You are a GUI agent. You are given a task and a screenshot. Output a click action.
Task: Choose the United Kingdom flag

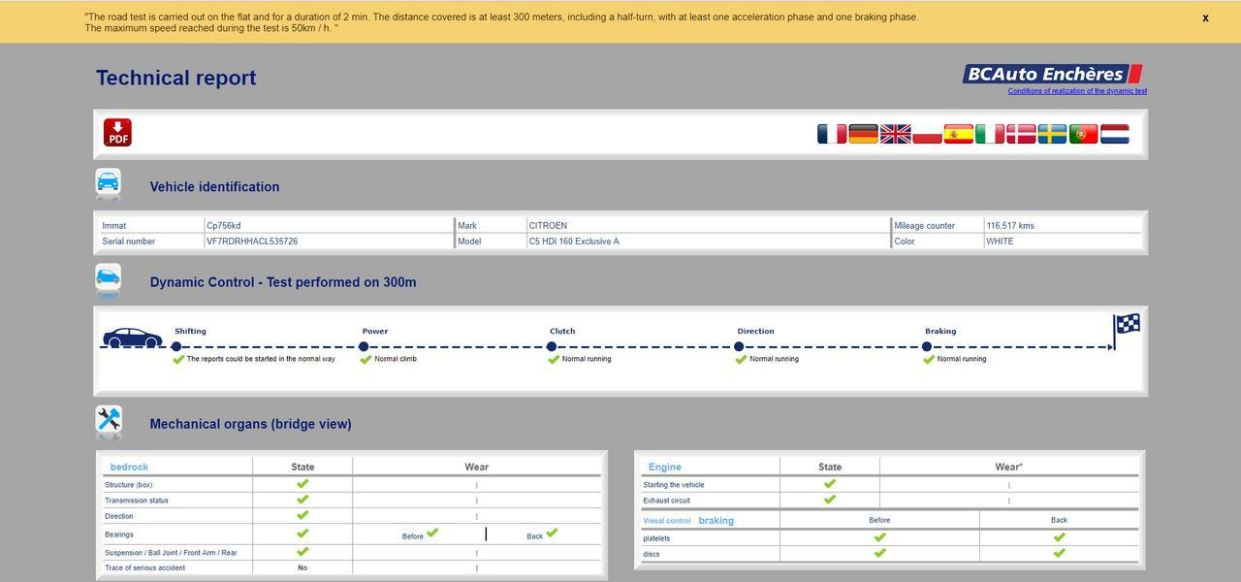[x=895, y=134]
